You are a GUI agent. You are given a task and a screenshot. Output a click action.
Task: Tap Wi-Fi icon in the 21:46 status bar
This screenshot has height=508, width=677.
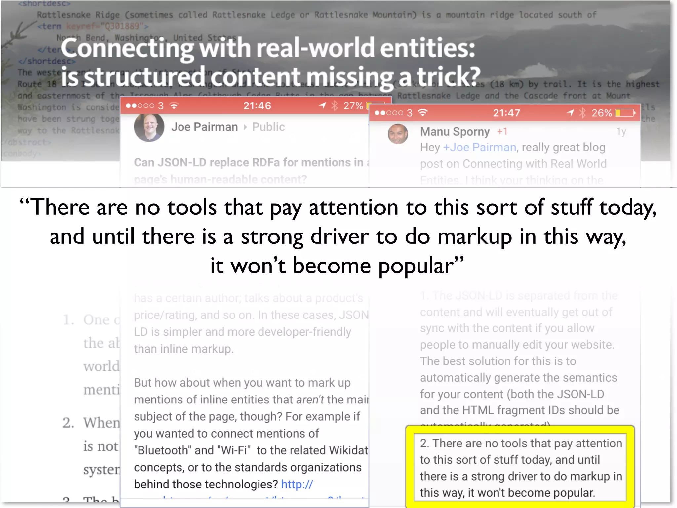tap(174, 106)
